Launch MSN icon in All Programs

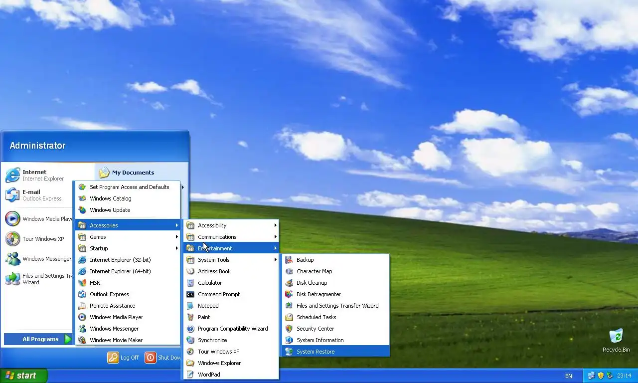82,283
